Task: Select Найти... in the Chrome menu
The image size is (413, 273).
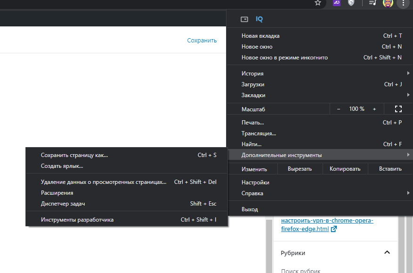Action: point(319,144)
